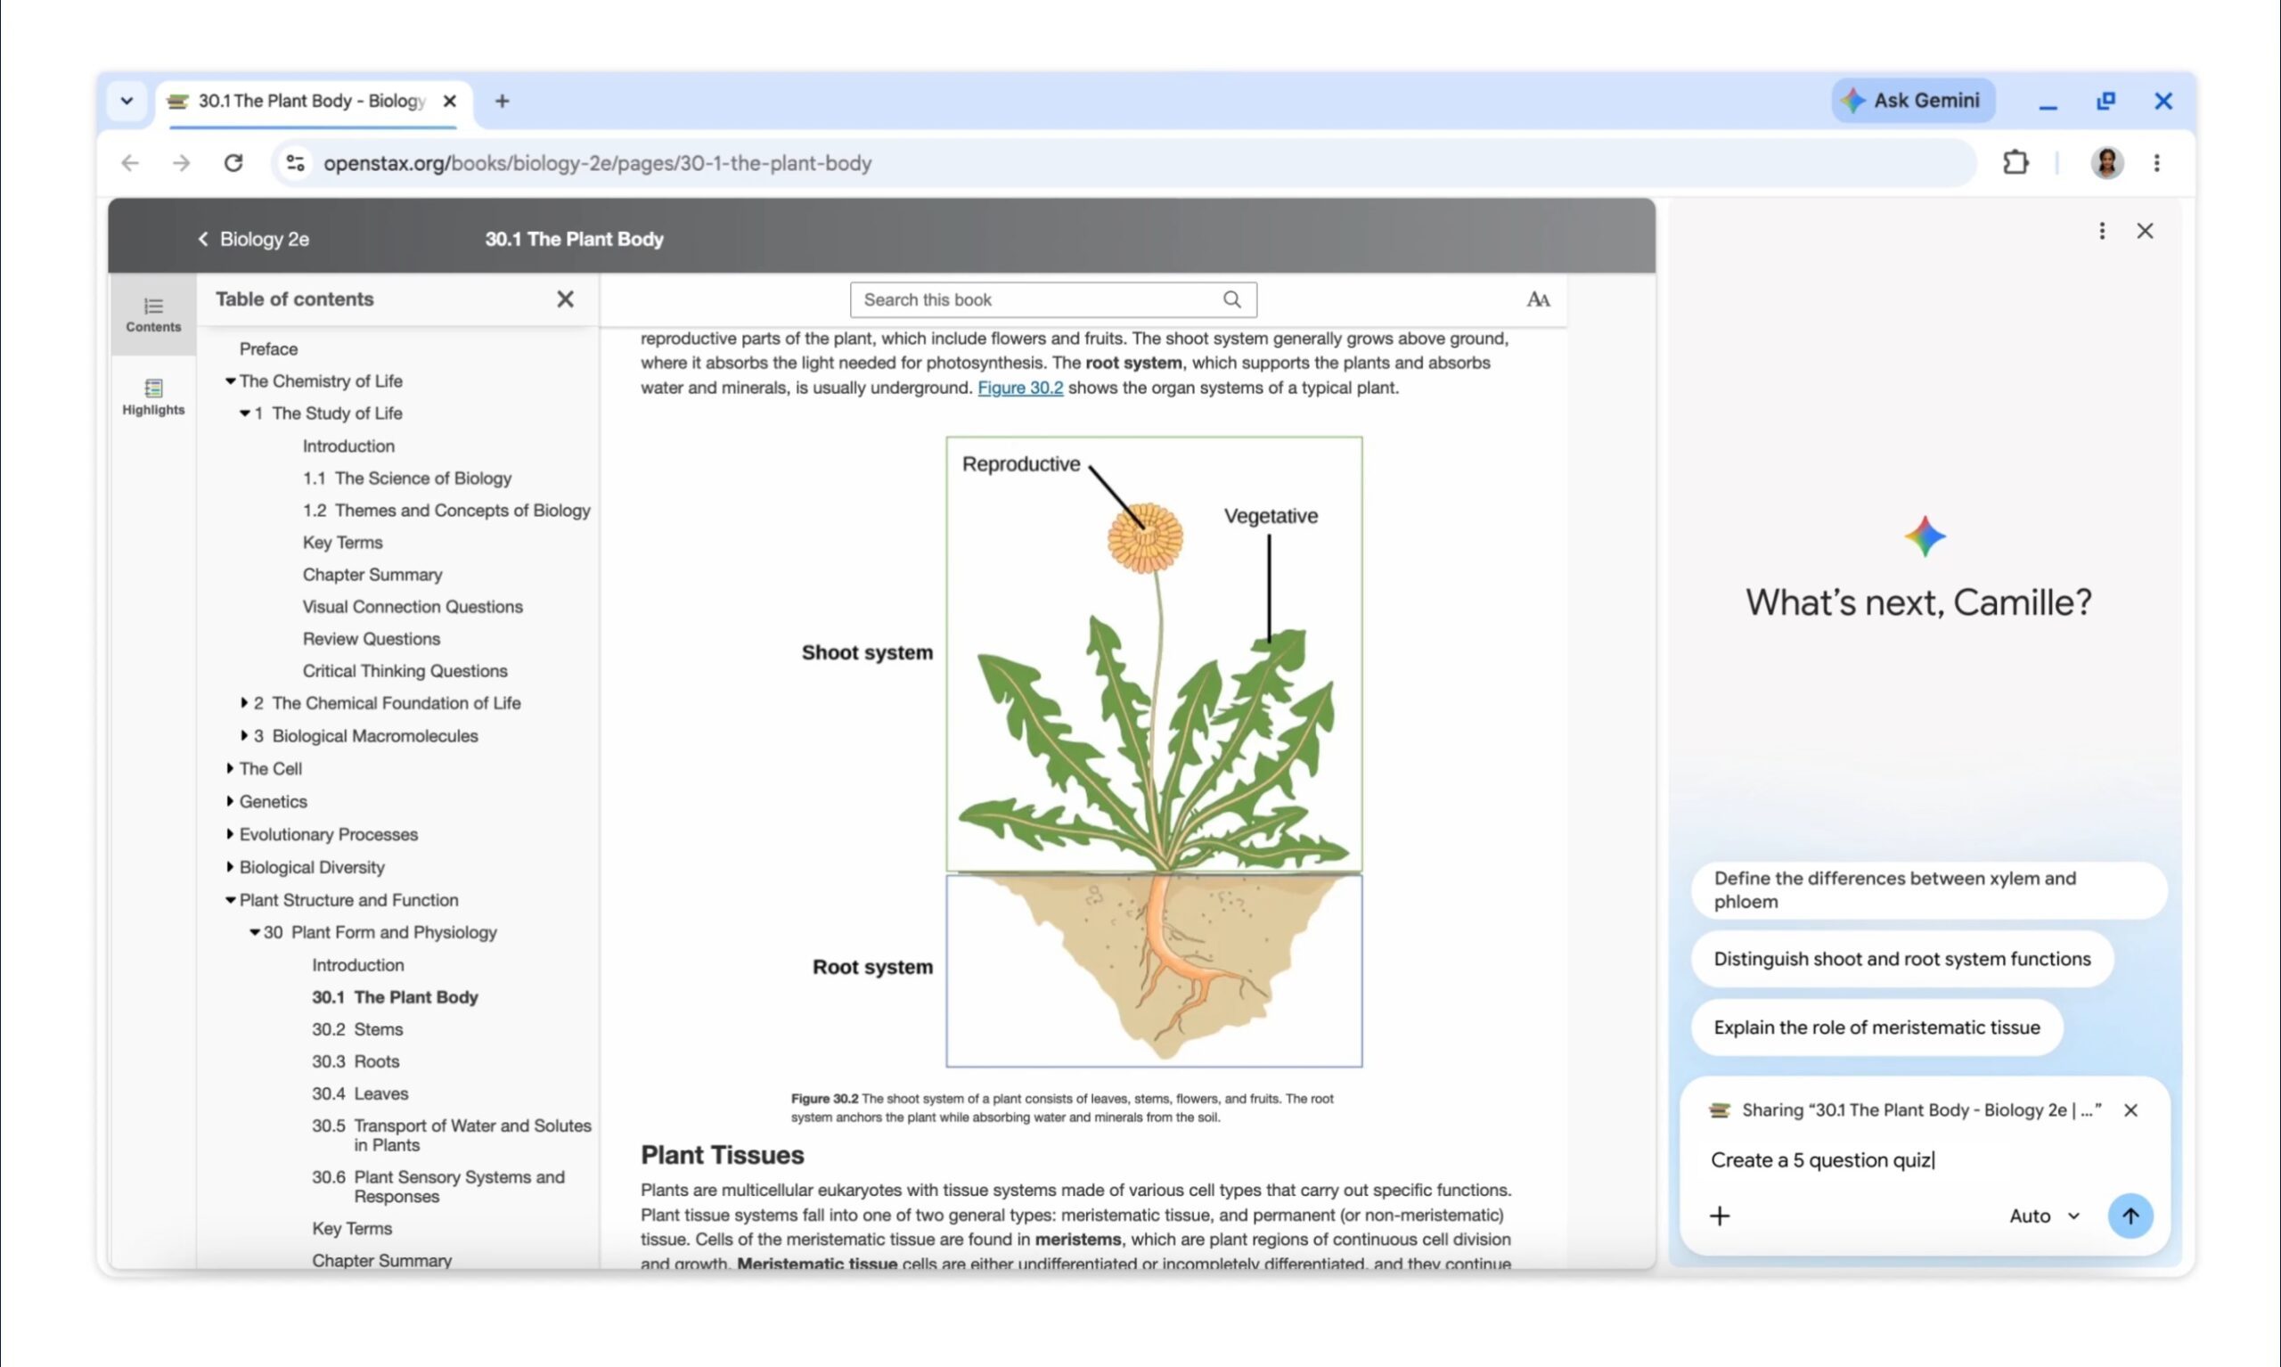
Task: Click the search magnifier icon in book search
Action: point(1232,299)
